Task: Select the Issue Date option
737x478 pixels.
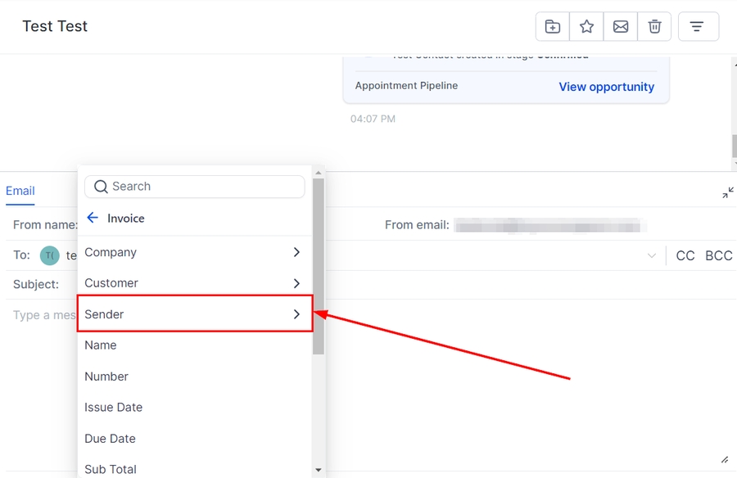Action: point(113,408)
